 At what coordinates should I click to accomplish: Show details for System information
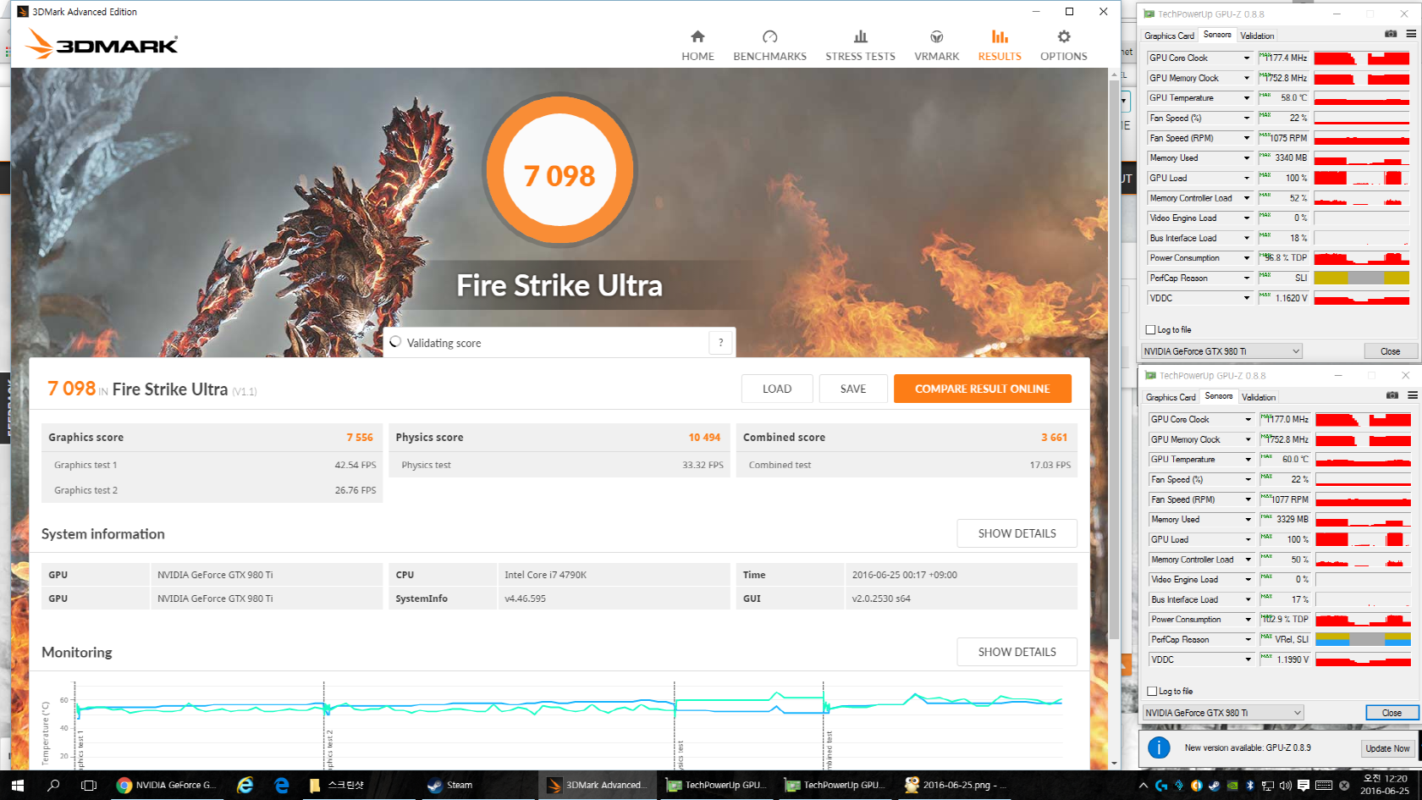[1017, 533]
